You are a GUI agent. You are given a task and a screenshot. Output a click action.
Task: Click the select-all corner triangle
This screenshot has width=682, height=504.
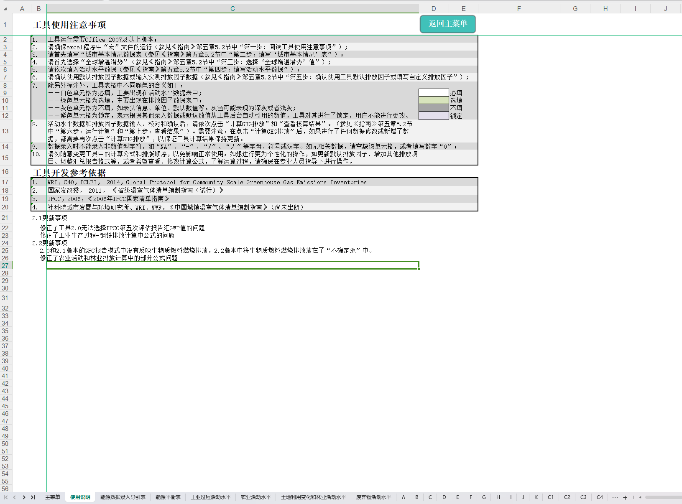coord(5,9)
